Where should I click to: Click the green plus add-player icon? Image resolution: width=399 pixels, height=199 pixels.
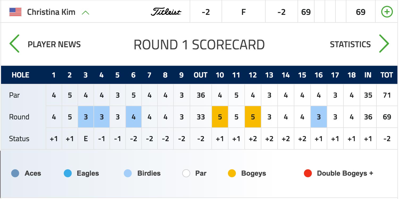(387, 12)
